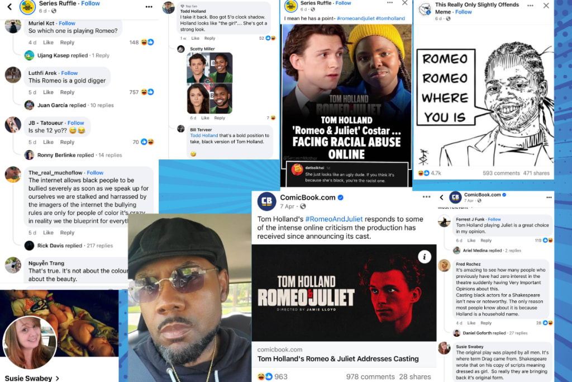Expand Rick Davis replied 217 replies
572x382 pixels.
[75, 246]
